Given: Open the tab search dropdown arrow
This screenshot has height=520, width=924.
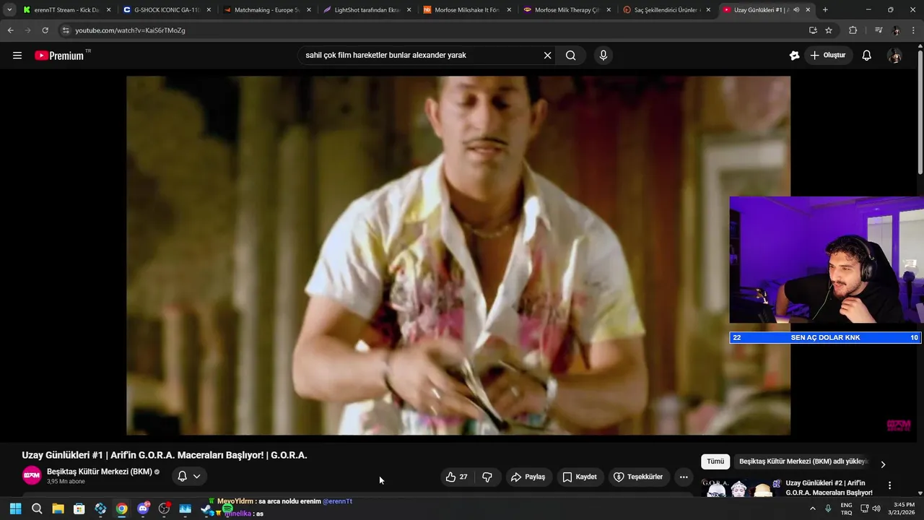Looking at the screenshot, I should [x=9, y=10].
